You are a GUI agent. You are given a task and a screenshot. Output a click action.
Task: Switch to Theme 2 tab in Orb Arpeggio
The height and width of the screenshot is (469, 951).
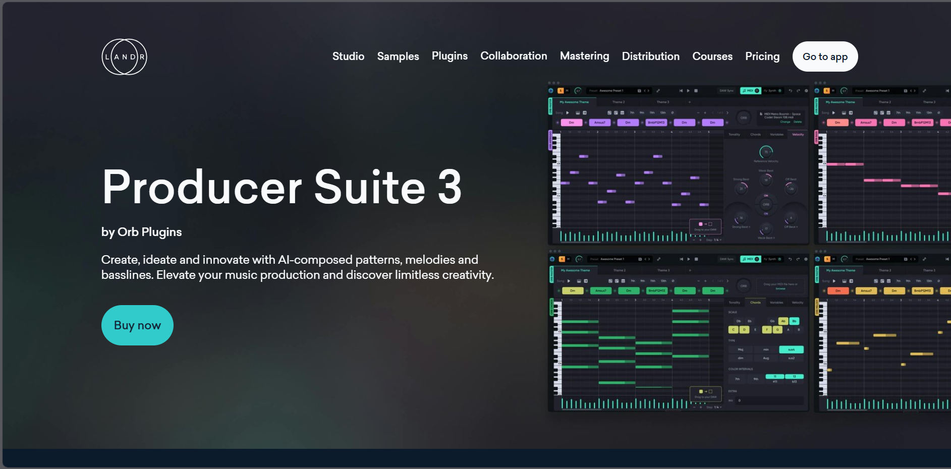click(x=619, y=102)
